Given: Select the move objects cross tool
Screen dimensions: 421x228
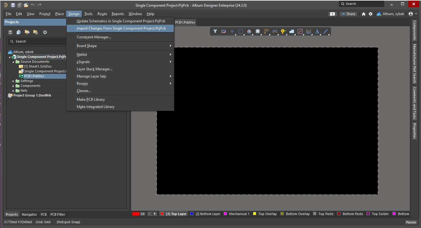Looking at the screenshot, I should [x=232, y=31].
